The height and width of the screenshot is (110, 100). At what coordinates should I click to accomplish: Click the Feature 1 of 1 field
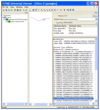pyautogui.click(x=73, y=16)
